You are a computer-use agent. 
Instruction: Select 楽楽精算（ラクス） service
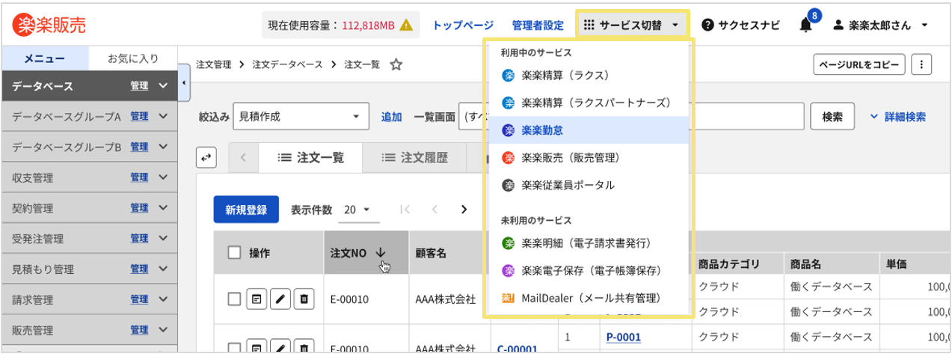(x=588, y=75)
